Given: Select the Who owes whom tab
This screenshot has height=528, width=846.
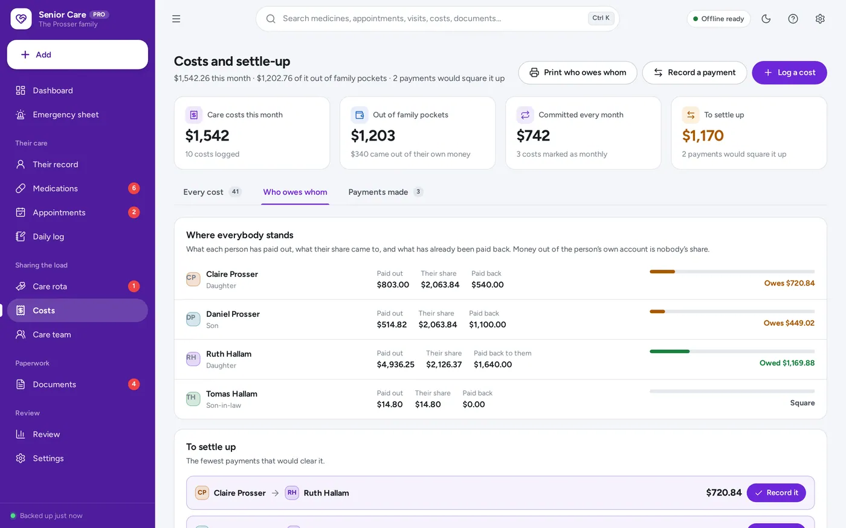Looking at the screenshot, I should click(x=295, y=192).
